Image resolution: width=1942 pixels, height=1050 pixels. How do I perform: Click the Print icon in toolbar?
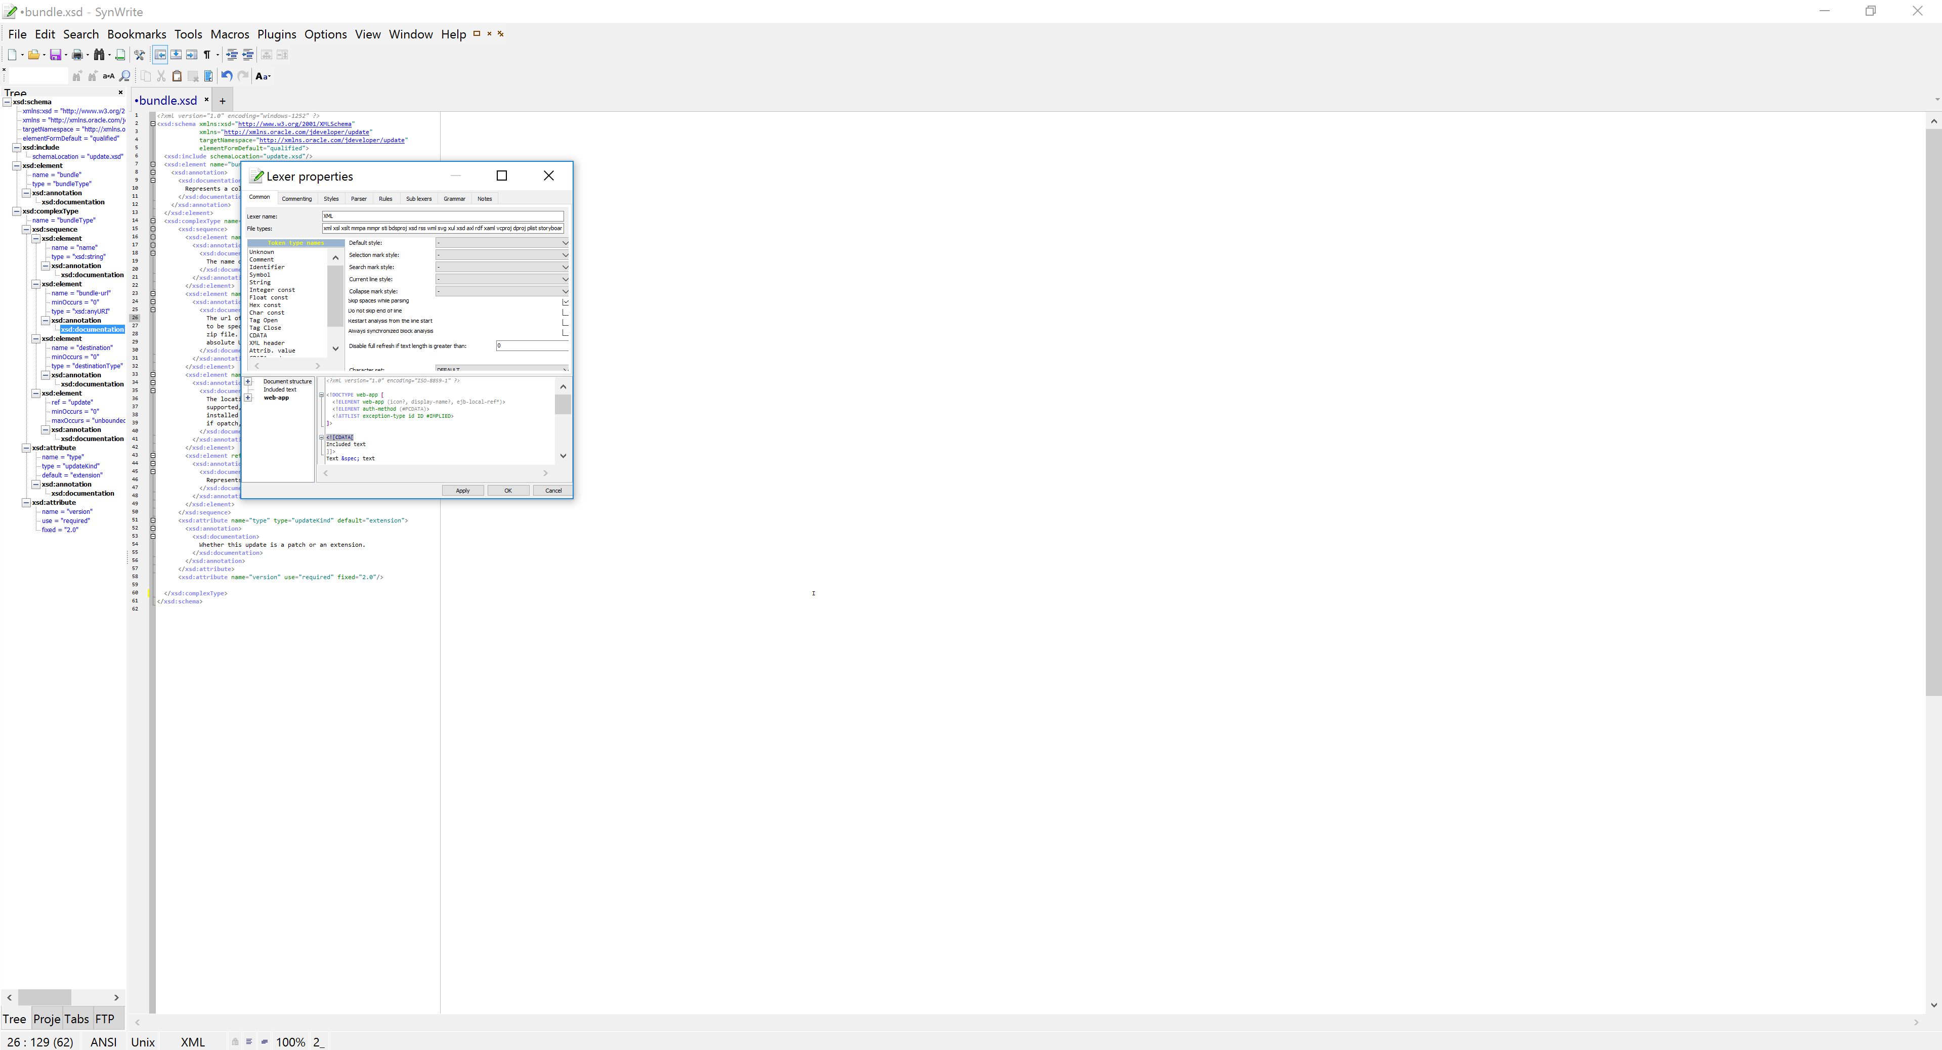[77, 55]
